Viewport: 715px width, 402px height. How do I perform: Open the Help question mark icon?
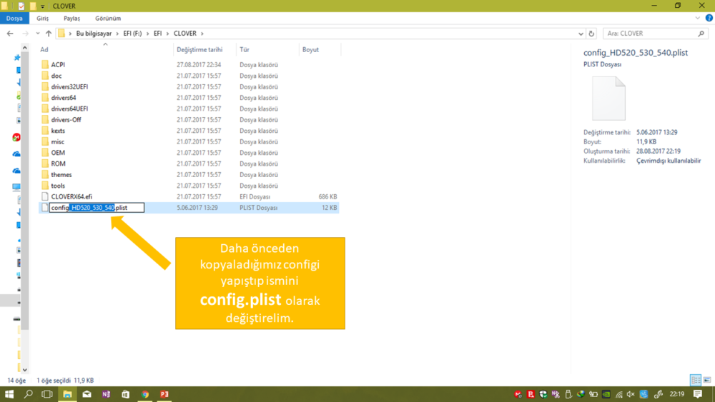tap(708, 18)
